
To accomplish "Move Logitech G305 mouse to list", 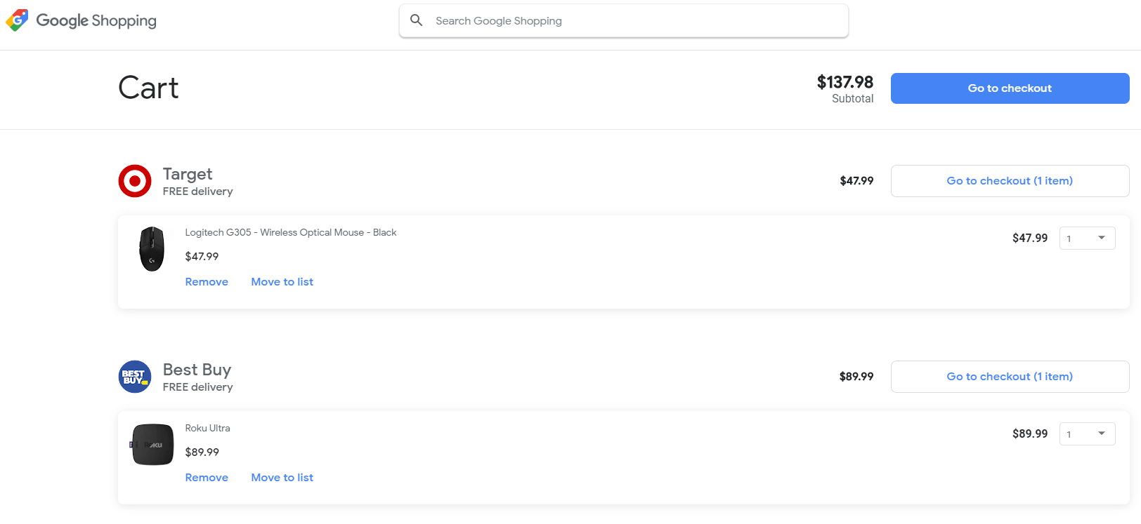I will (x=282, y=282).
